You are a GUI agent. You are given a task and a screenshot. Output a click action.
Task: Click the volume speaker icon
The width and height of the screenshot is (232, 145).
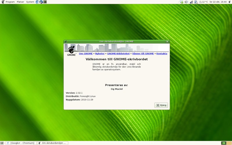point(186,2)
